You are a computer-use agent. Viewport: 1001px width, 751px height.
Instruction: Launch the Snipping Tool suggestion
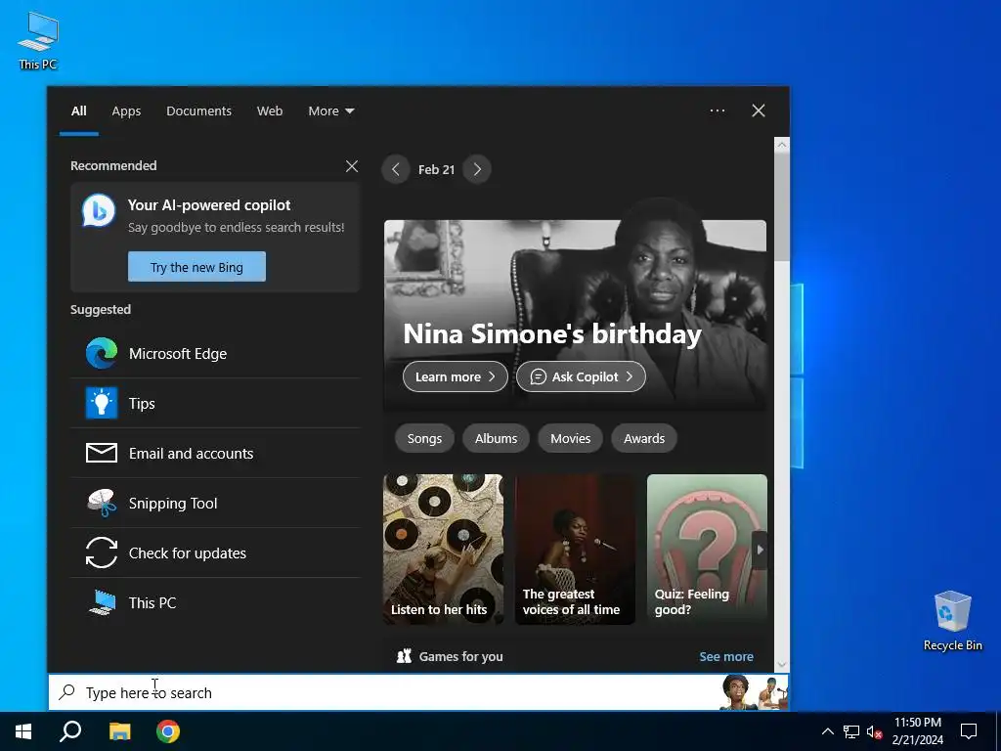tap(216, 503)
